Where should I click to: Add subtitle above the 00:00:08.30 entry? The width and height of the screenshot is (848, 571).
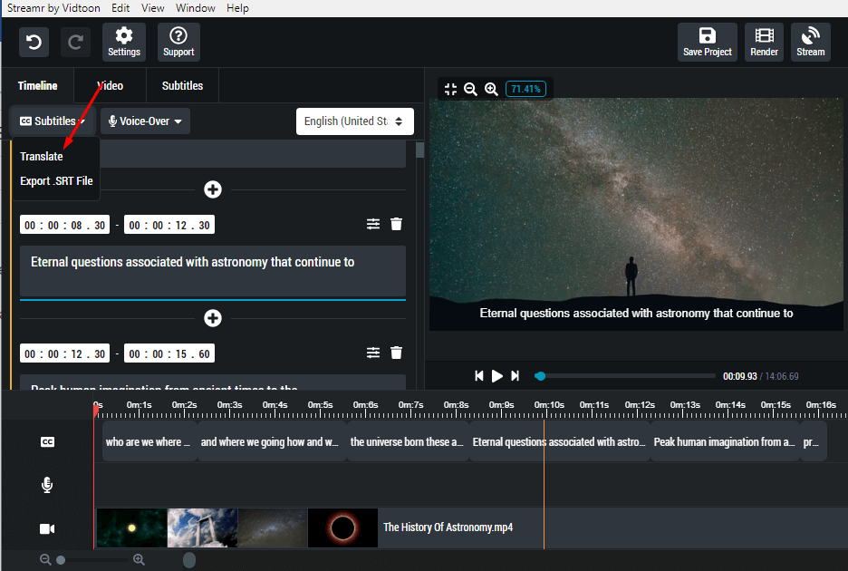point(213,189)
